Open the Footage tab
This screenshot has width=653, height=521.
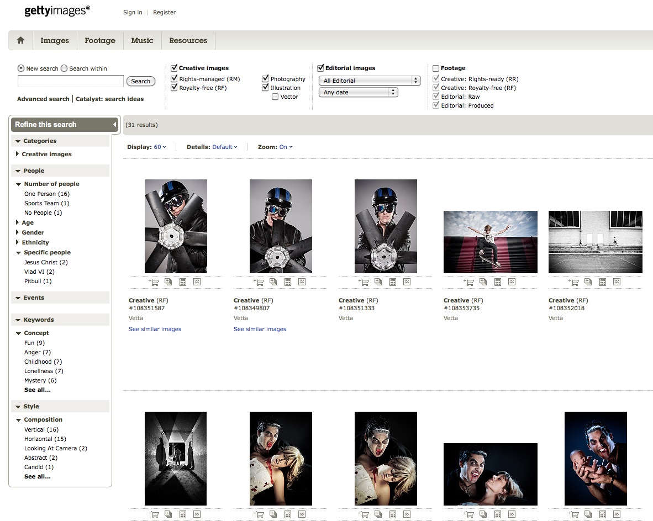pyautogui.click(x=100, y=40)
